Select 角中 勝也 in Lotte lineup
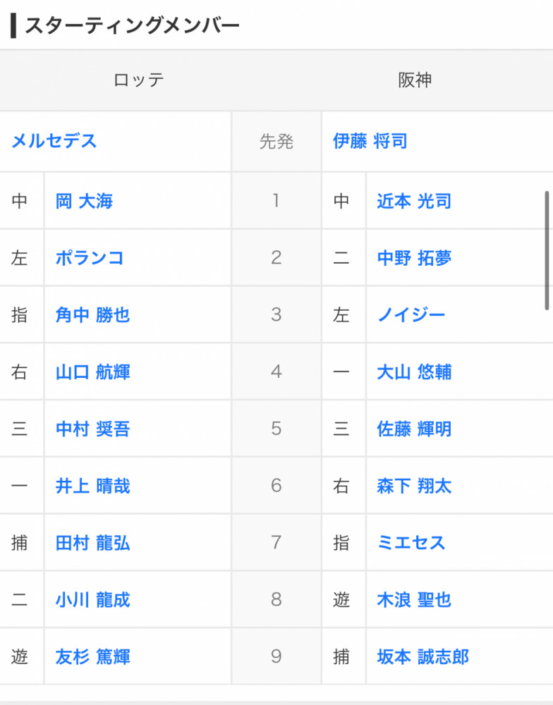This screenshot has height=705, width=553. click(92, 315)
